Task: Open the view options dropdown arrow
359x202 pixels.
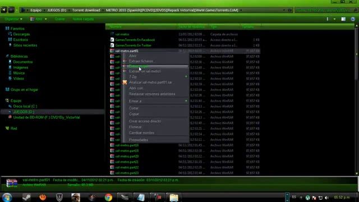Action: click(334, 19)
